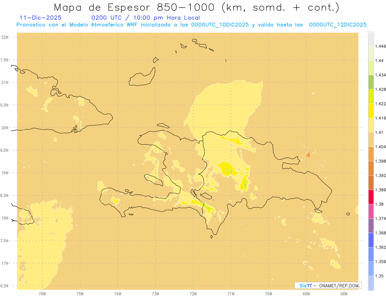Viewport: 386px width, 298px height.
Task: Click the latitude label '20N'
Action: pyautogui.click(x=5, y=128)
